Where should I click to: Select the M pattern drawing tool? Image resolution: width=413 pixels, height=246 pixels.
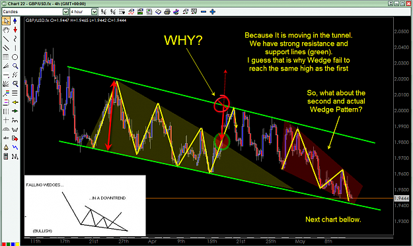[15, 157]
